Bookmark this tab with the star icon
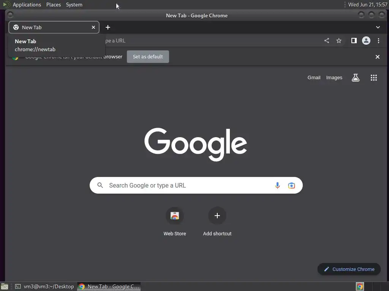The width and height of the screenshot is (389, 291). (x=338, y=41)
